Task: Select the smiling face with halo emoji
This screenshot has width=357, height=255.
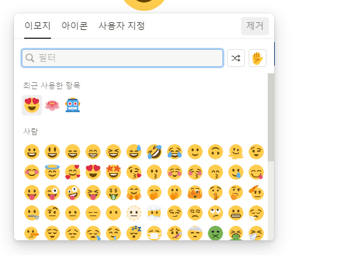Action: point(52,172)
